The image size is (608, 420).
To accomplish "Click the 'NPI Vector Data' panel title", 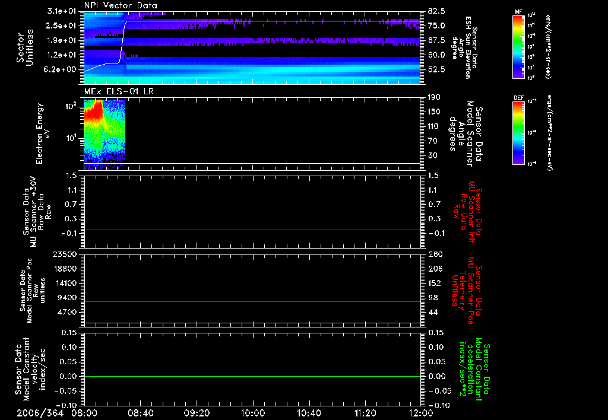I will click(121, 5).
